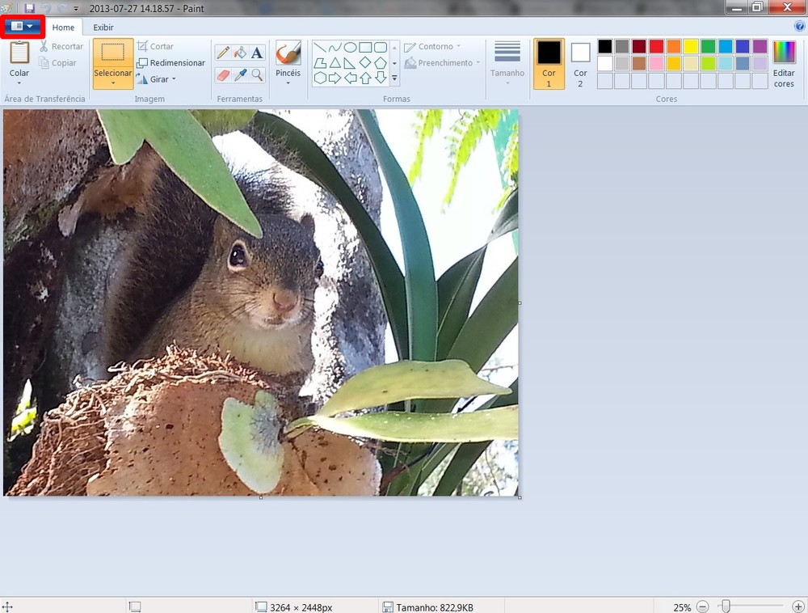Image resolution: width=808 pixels, height=613 pixels.
Task: Pick the color picker (eyedropper) tool
Action: point(239,74)
